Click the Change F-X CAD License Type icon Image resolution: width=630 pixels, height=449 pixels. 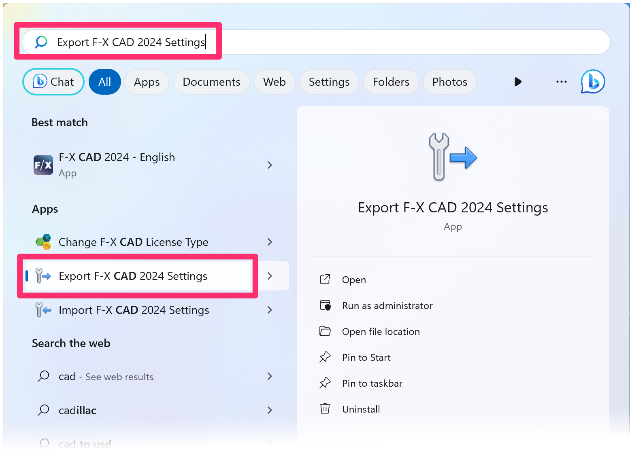(x=43, y=242)
